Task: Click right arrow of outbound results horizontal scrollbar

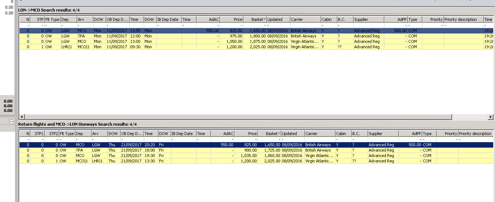Action: 490,117
